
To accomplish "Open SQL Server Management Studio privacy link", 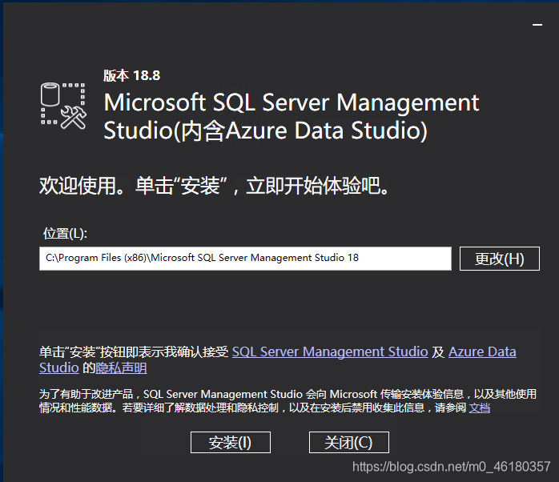I will click(330, 351).
